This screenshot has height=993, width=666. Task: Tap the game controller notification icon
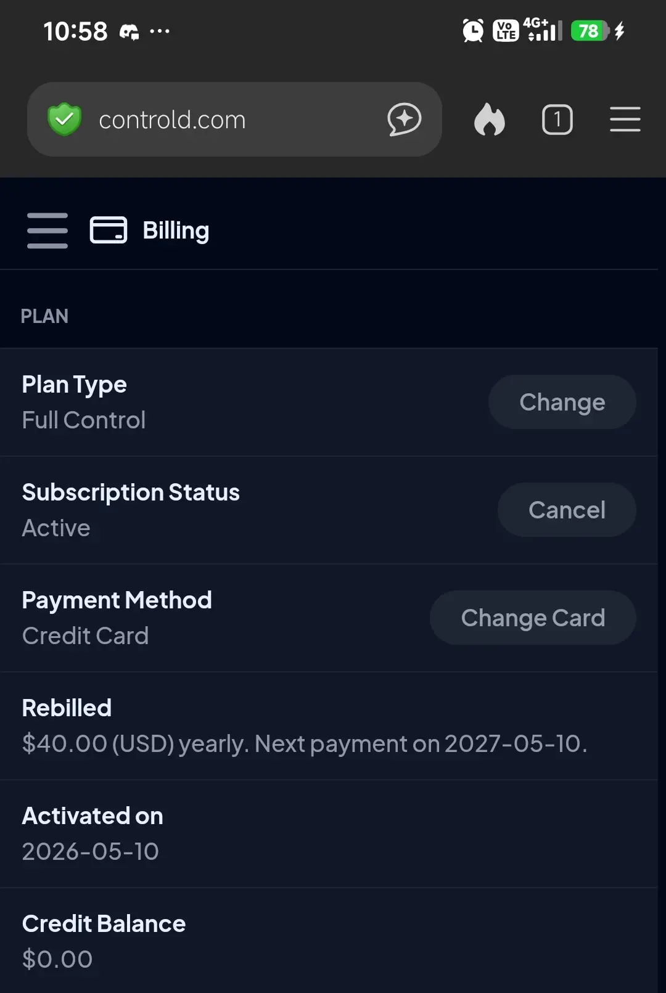(129, 31)
